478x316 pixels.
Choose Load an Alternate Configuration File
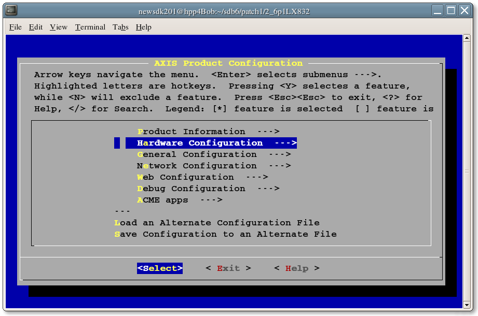click(x=217, y=223)
